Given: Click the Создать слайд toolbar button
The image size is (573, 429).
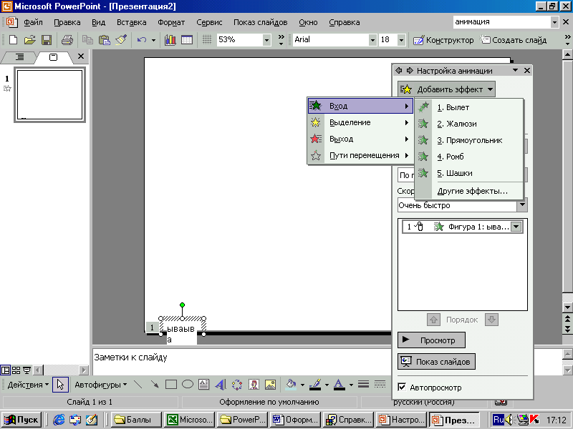Looking at the screenshot, I should click(514, 40).
